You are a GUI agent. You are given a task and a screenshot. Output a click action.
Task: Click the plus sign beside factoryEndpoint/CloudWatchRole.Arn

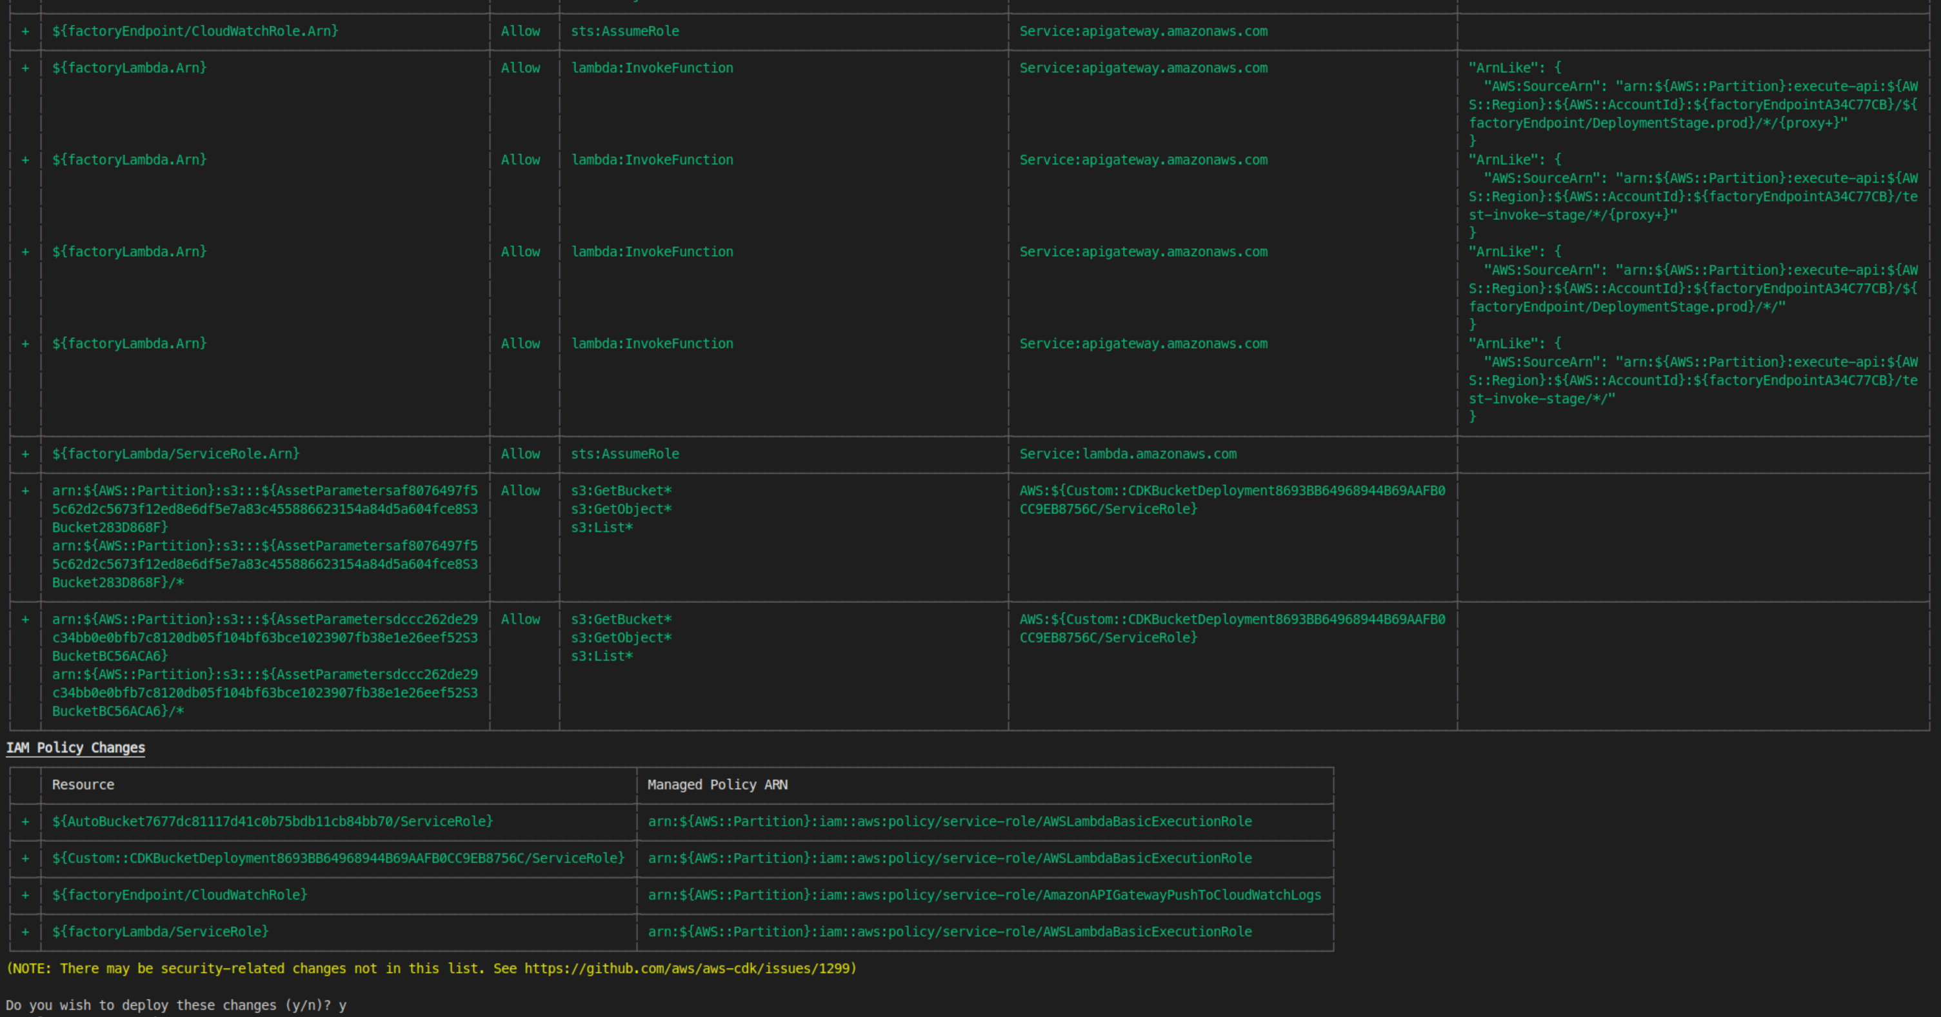click(26, 32)
